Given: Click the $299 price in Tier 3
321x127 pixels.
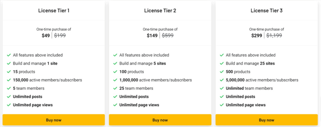Looking at the screenshot, I should [x=257, y=35].
